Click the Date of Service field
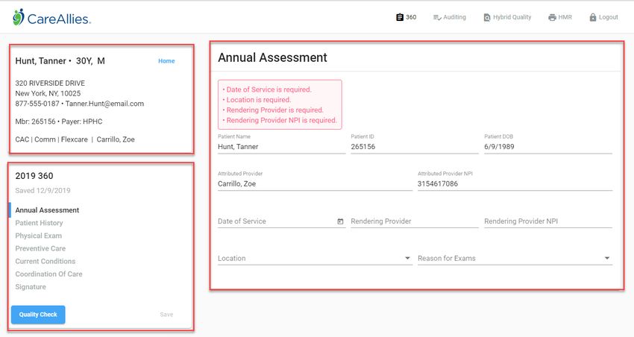The width and height of the screenshot is (634, 337). [x=281, y=221]
